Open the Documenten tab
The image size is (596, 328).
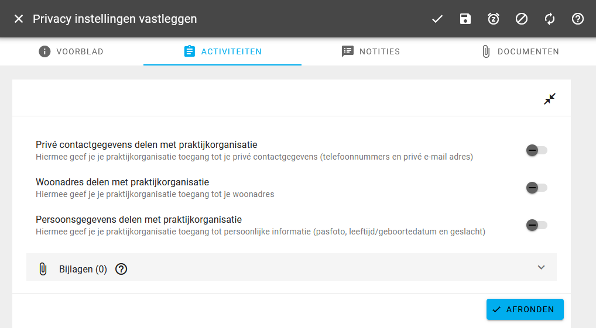[x=520, y=51]
